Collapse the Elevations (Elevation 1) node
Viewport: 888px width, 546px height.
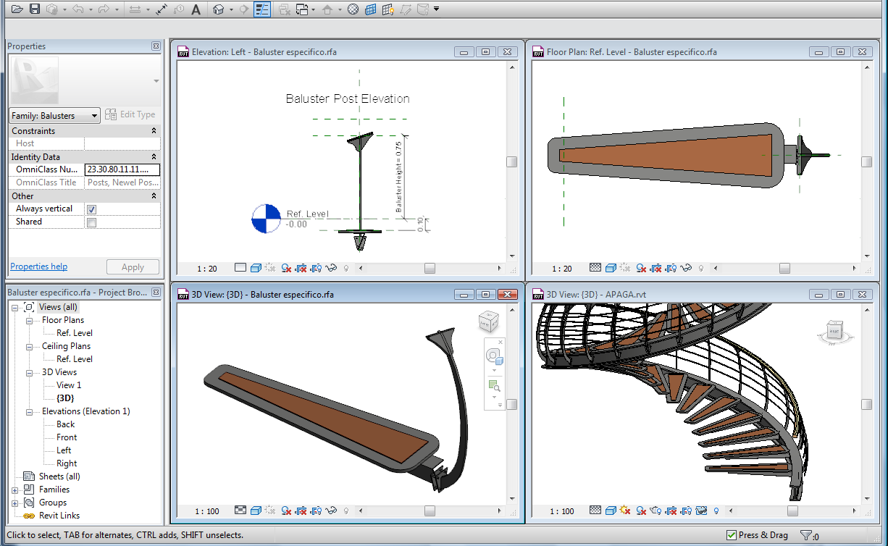(x=29, y=412)
